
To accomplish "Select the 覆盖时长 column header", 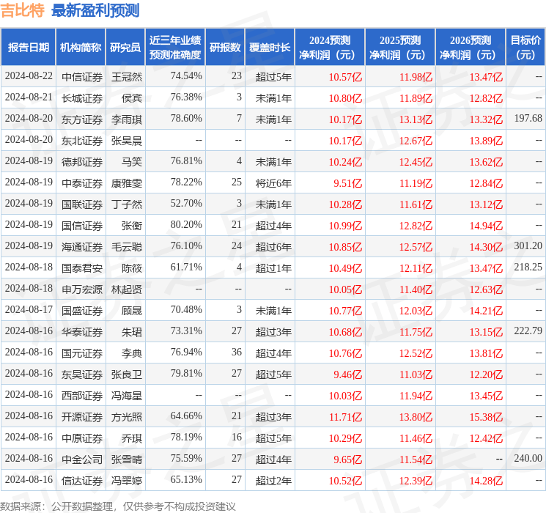I will 270,48.
